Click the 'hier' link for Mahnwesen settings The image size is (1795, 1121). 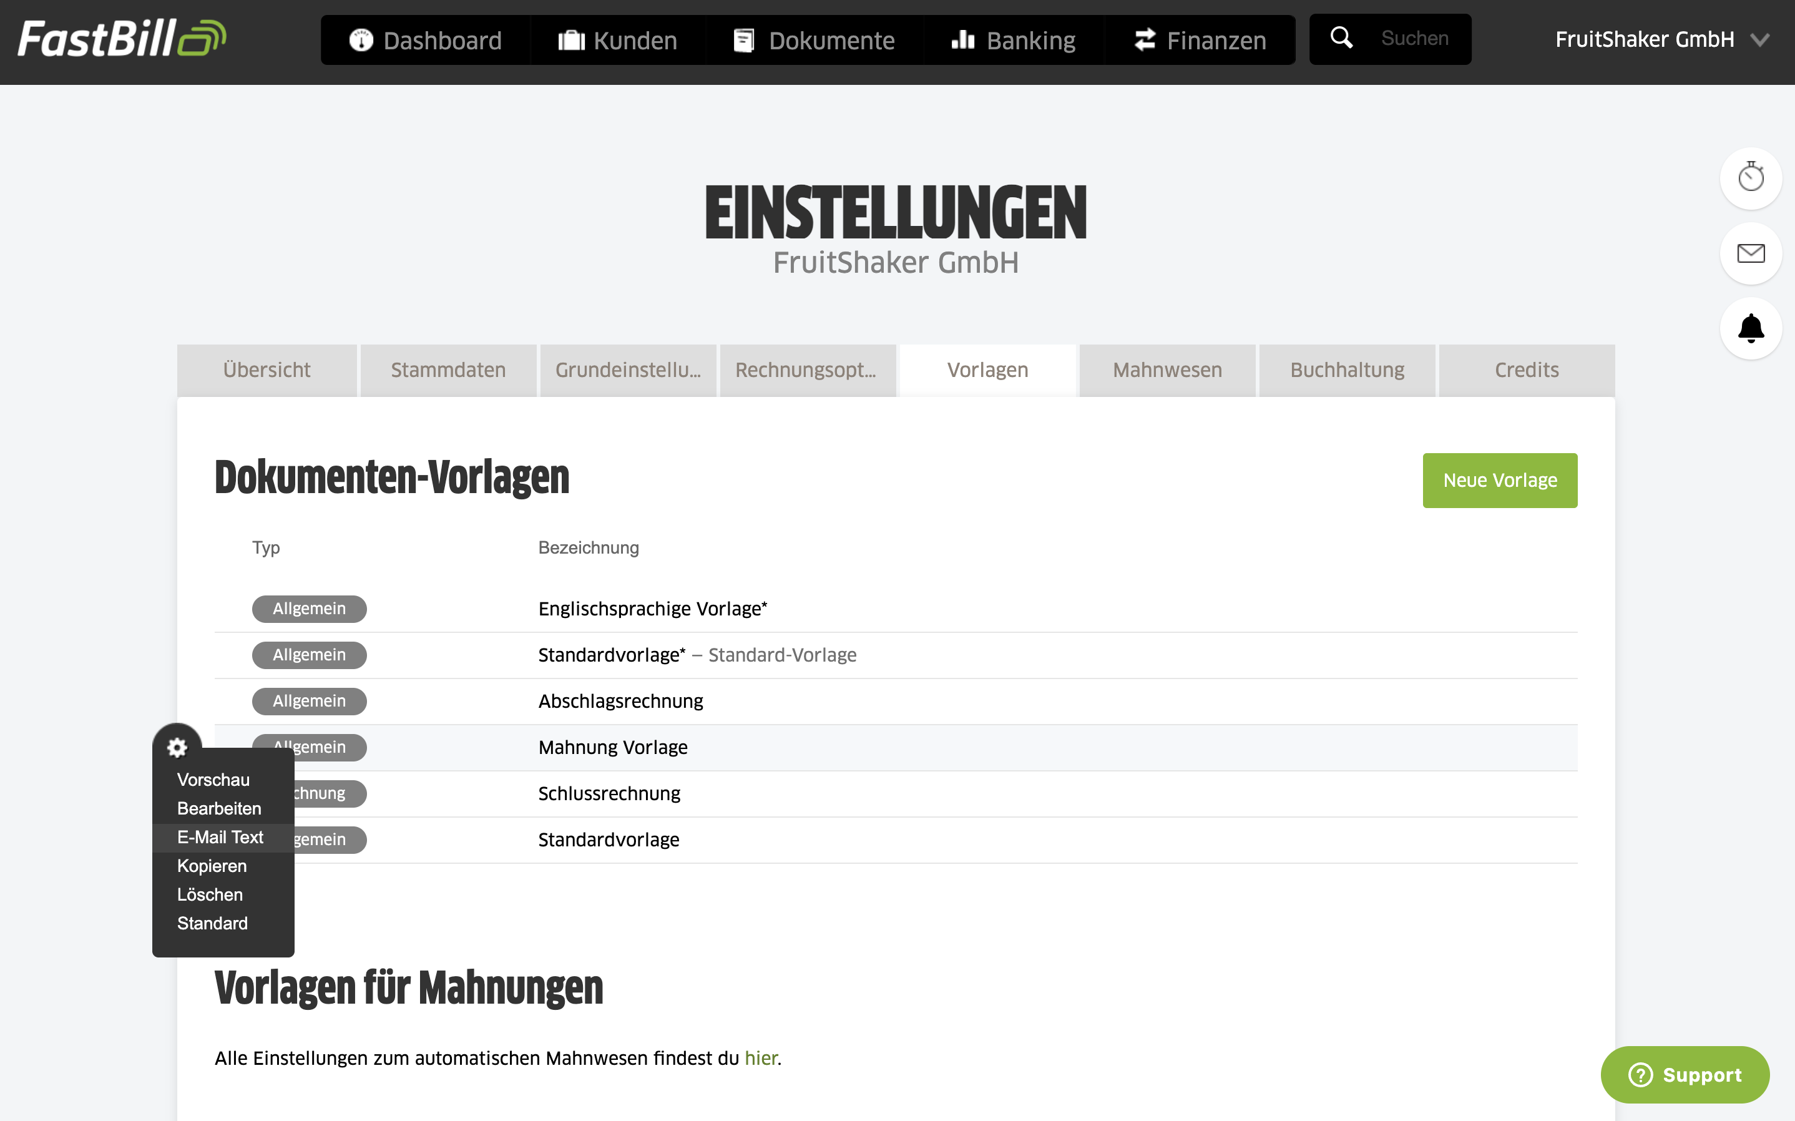[x=761, y=1058]
